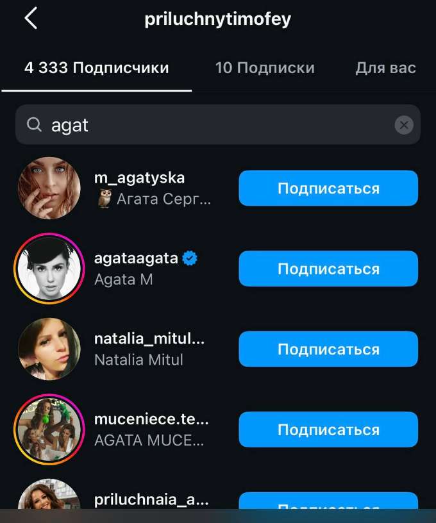Tap the verified badge next to agataagata

[x=190, y=259]
